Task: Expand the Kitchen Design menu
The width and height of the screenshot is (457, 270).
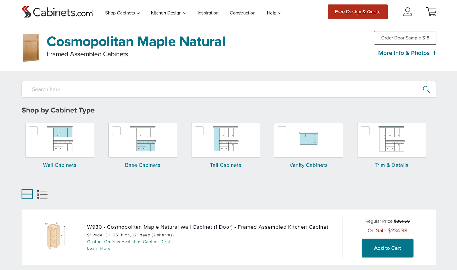Action: click(169, 13)
